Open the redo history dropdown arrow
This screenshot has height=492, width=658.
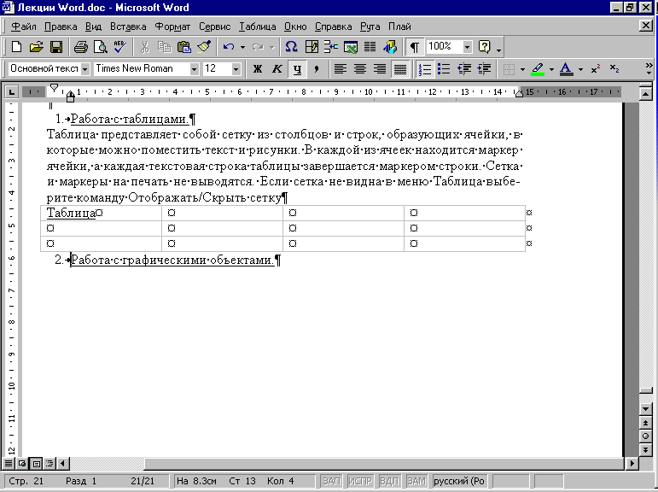pos(272,47)
